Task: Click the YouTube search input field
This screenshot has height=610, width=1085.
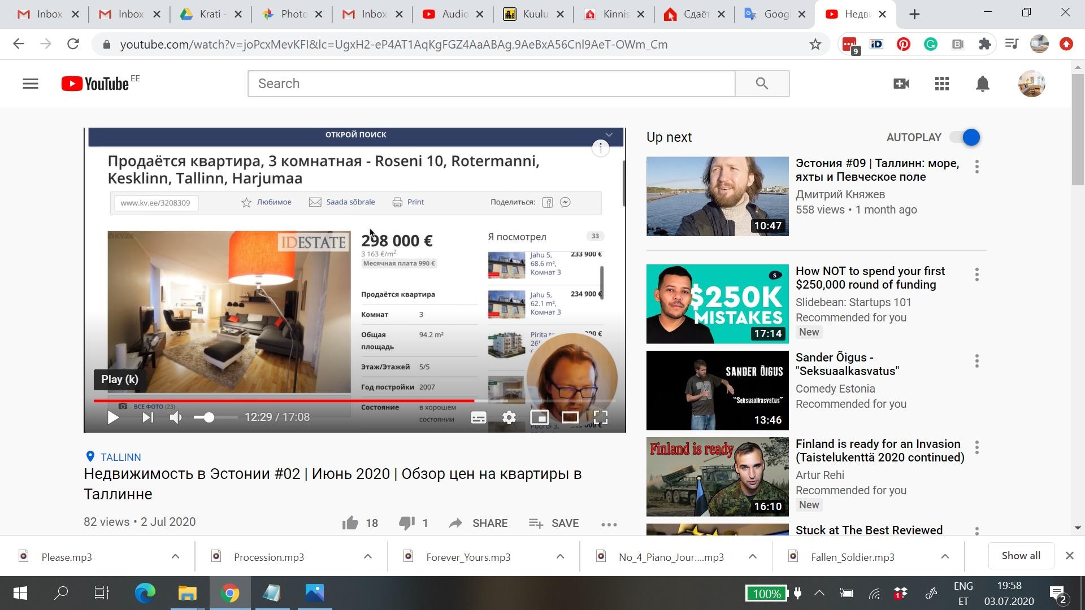Action: [491, 84]
